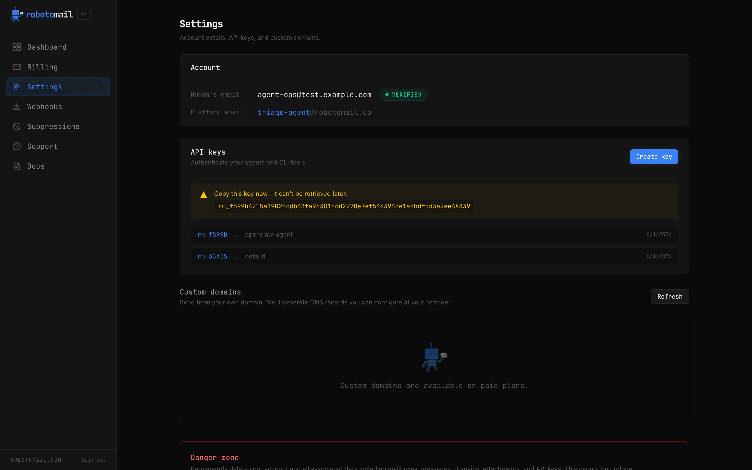Click the API keys heading
Viewport: 752px width, 470px height.
tap(208, 152)
